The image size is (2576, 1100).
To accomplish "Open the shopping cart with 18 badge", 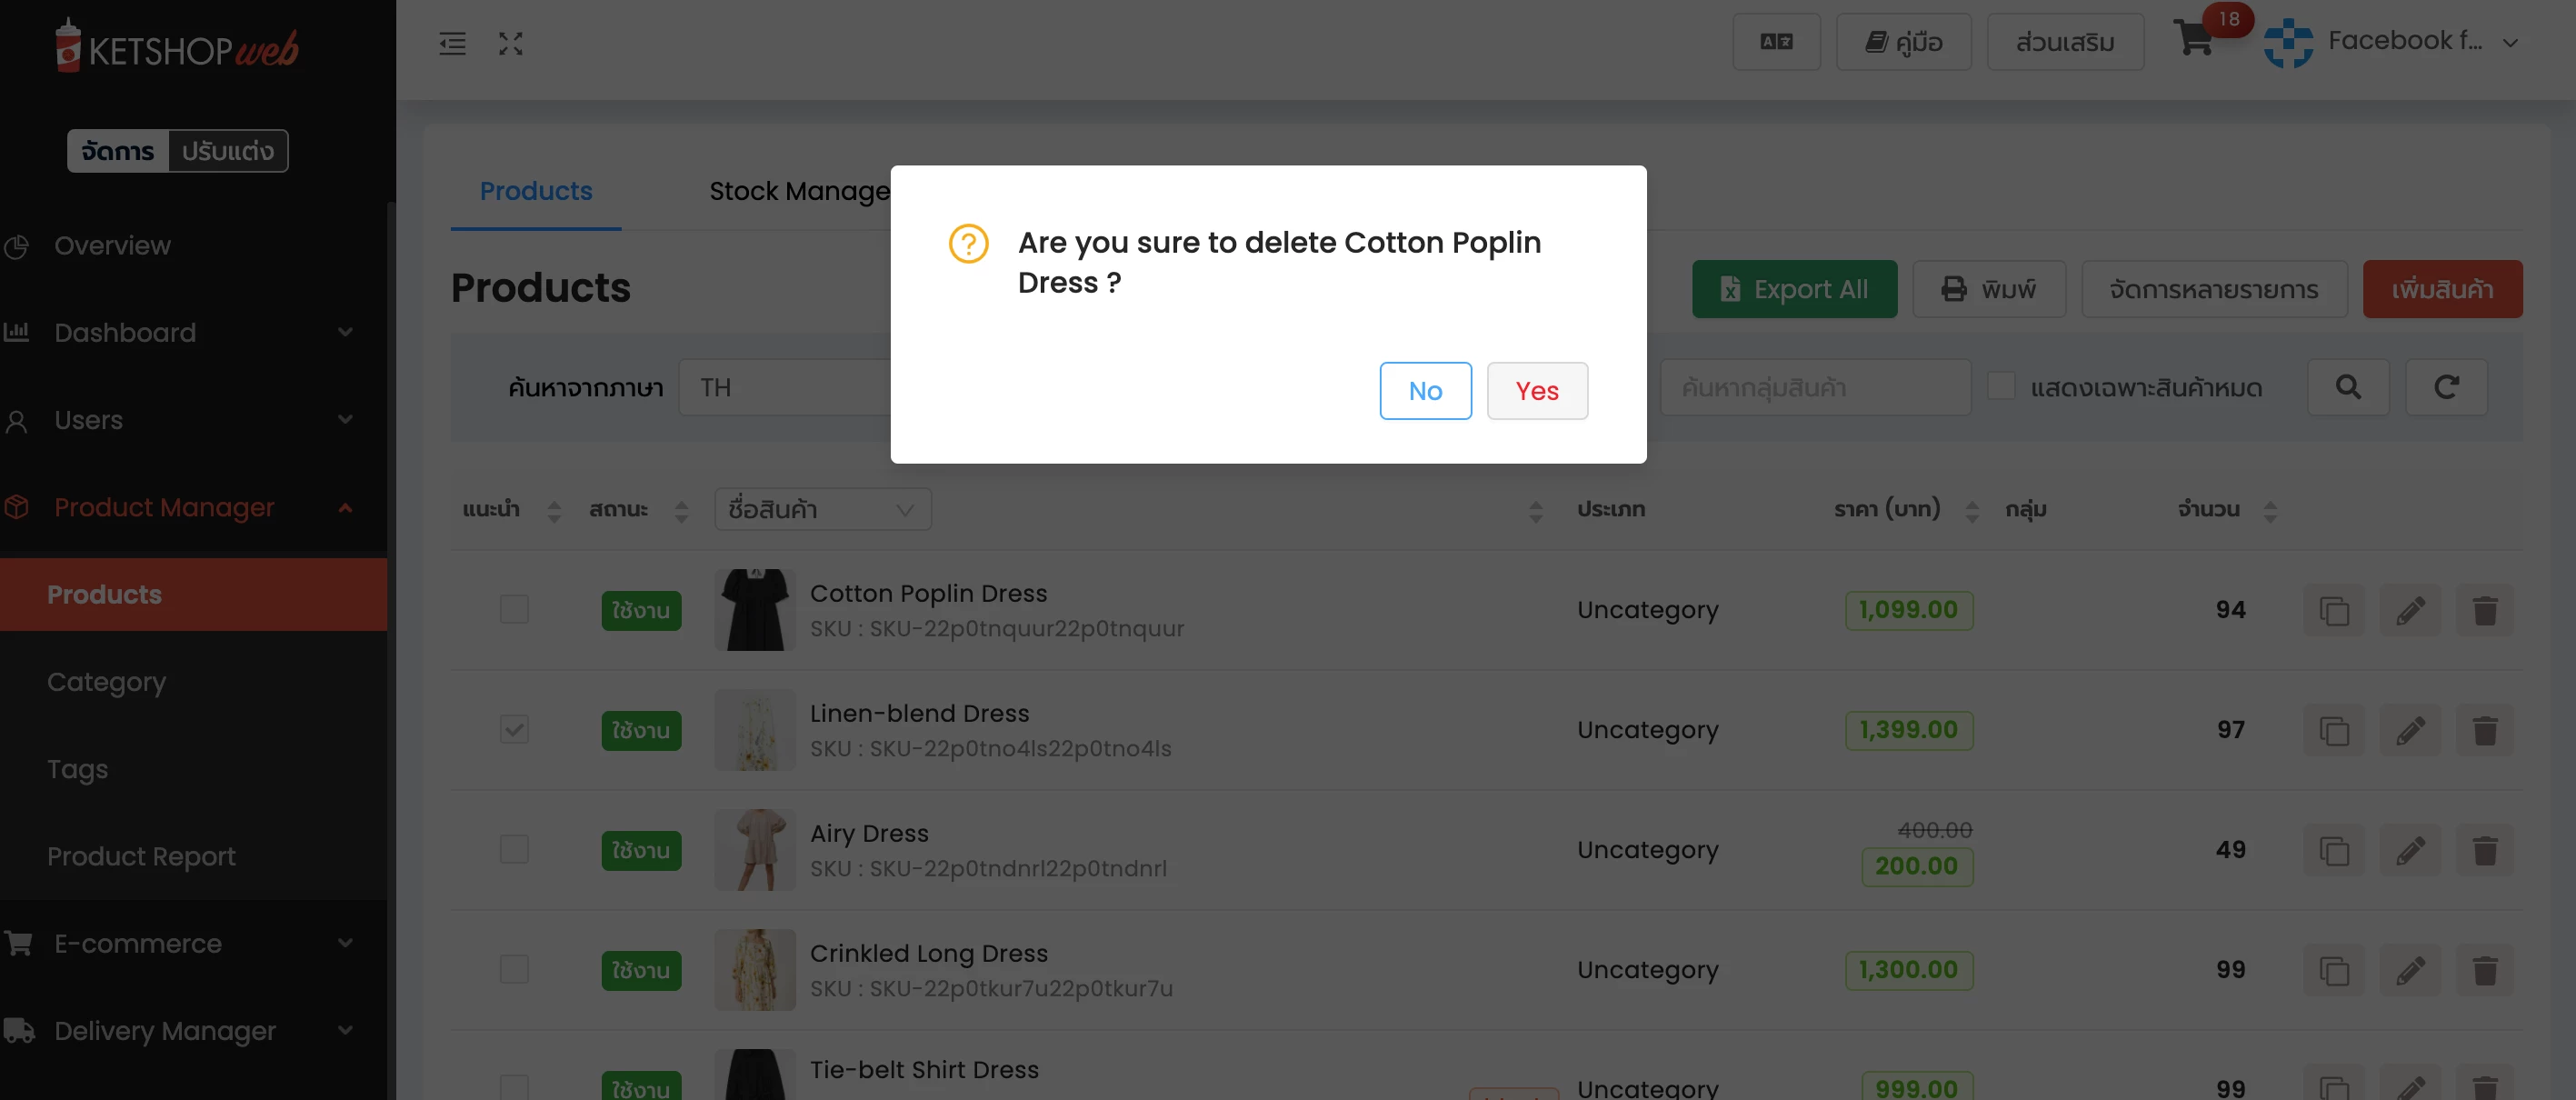I will pyautogui.click(x=2194, y=40).
